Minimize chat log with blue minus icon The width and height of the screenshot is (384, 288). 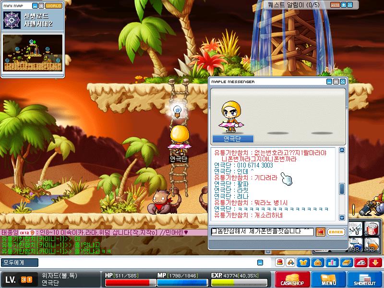coord(260,263)
